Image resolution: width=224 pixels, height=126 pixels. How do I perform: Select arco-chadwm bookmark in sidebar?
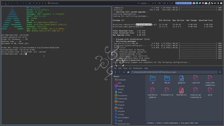122,118
